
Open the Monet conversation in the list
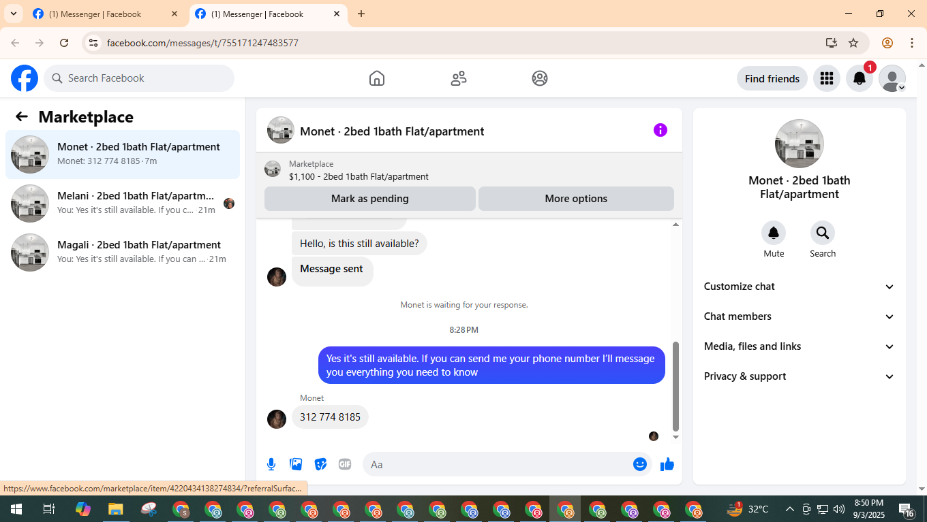[123, 154]
